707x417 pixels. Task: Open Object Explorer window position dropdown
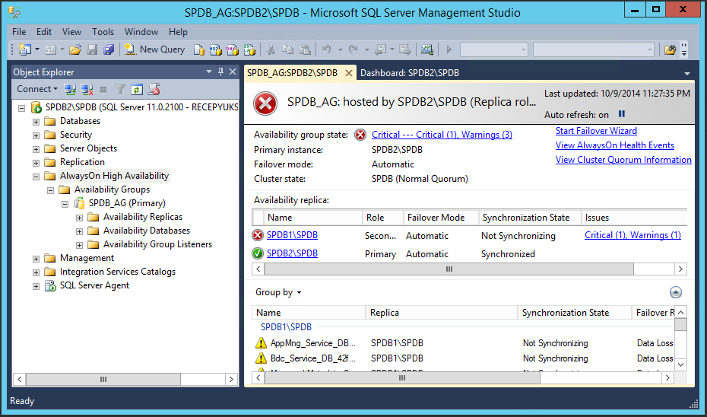click(209, 72)
